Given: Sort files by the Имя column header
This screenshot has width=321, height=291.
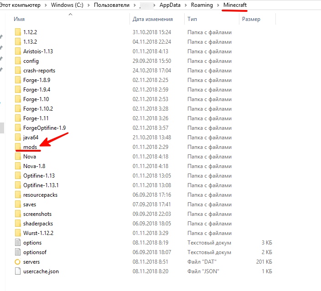Looking at the screenshot, I should click(x=19, y=19).
